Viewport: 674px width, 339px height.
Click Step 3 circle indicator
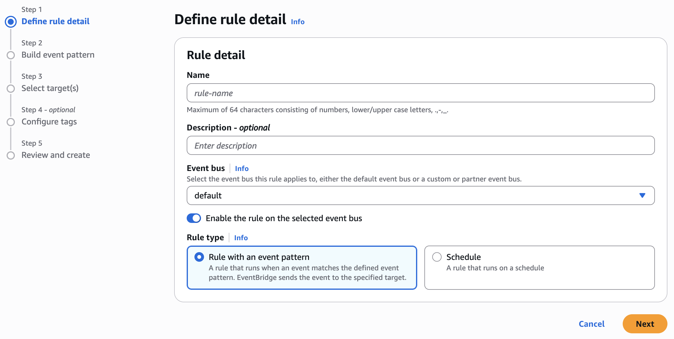pyautogui.click(x=11, y=89)
